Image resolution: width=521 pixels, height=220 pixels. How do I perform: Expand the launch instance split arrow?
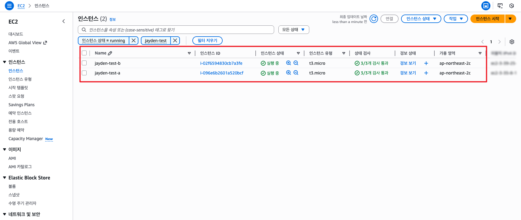click(510, 19)
